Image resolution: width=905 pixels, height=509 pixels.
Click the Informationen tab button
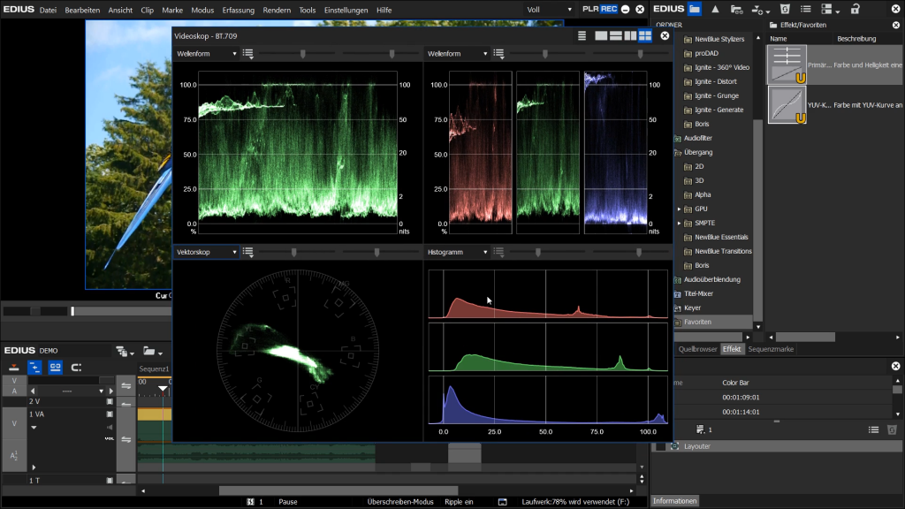(x=675, y=501)
